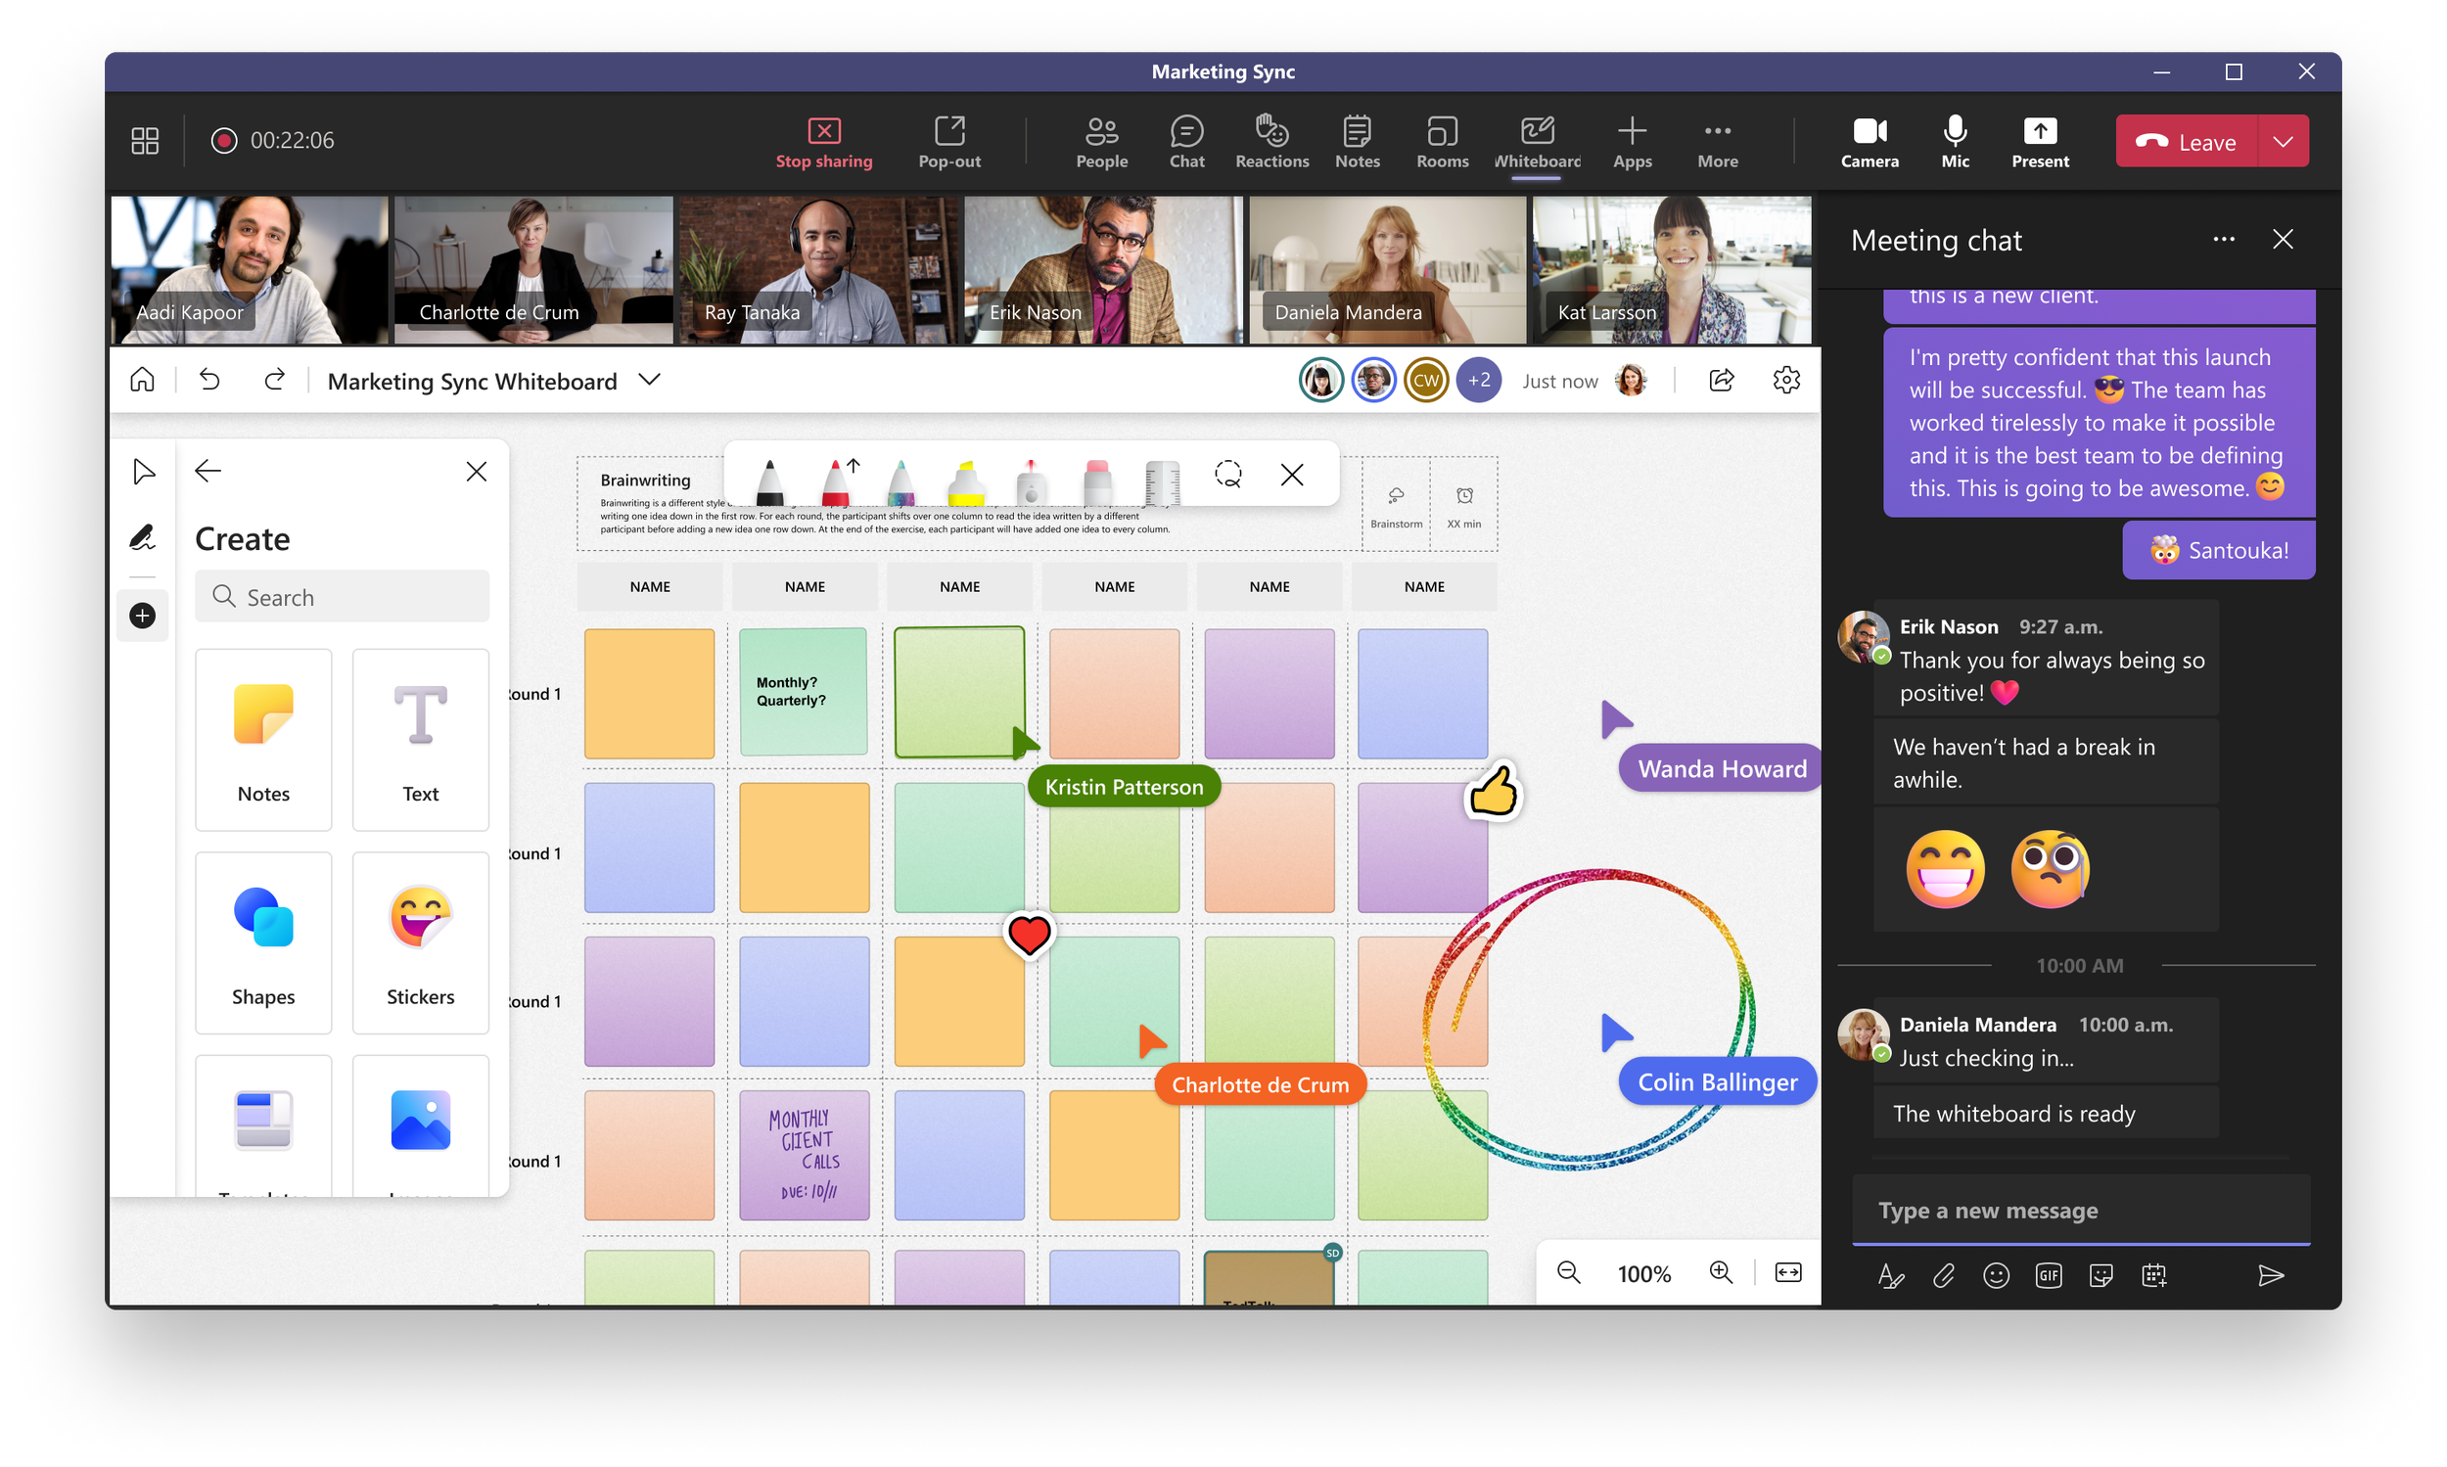Screen dimensions: 2447x1467
Task: Toggle the meeting recording indicator
Action: [224, 140]
